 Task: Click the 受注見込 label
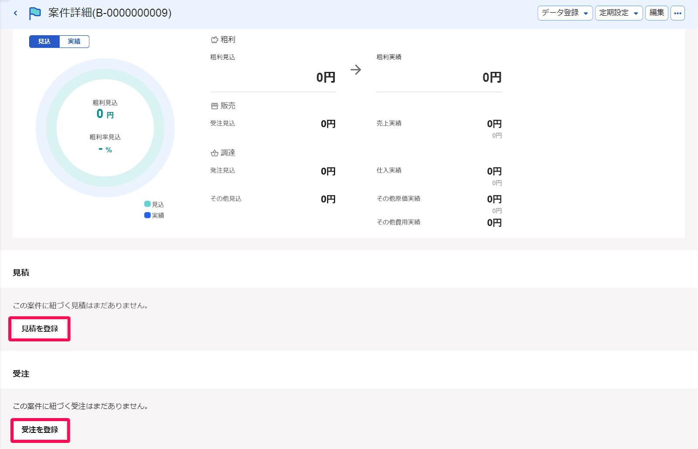click(222, 123)
